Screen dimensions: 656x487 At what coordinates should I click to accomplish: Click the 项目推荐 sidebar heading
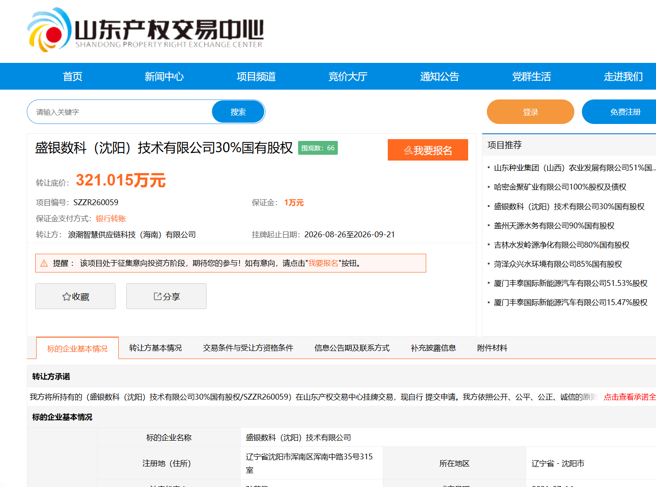[x=504, y=145]
